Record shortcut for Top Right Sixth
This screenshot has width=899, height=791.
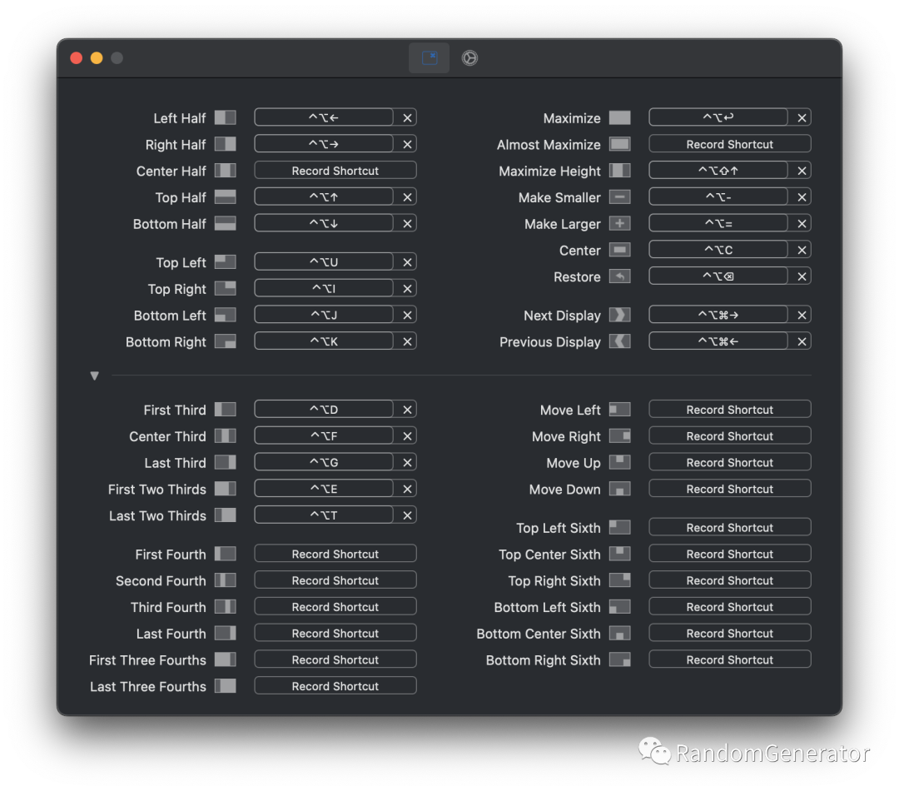pos(730,580)
